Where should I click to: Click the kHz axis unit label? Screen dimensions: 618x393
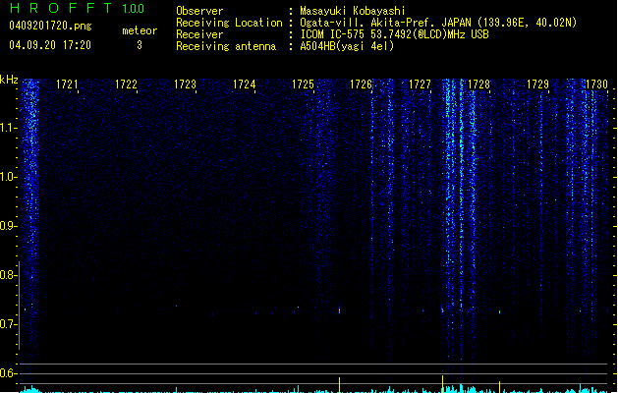pyautogui.click(x=9, y=80)
